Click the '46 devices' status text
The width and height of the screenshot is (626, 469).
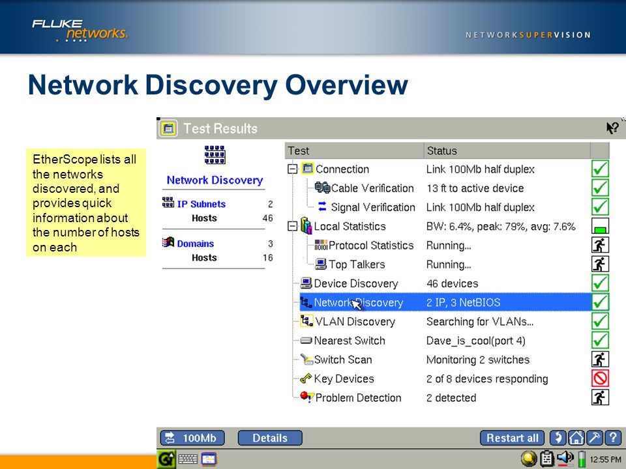(452, 283)
